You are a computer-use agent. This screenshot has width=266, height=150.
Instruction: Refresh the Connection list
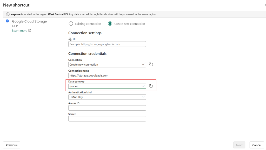tap(151, 65)
